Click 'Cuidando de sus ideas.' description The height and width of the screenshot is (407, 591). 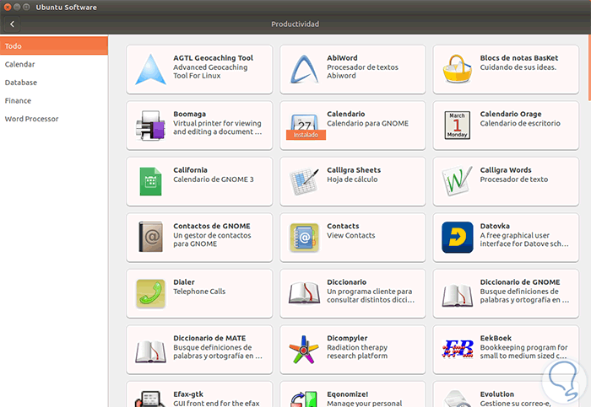tap(518, 67)
